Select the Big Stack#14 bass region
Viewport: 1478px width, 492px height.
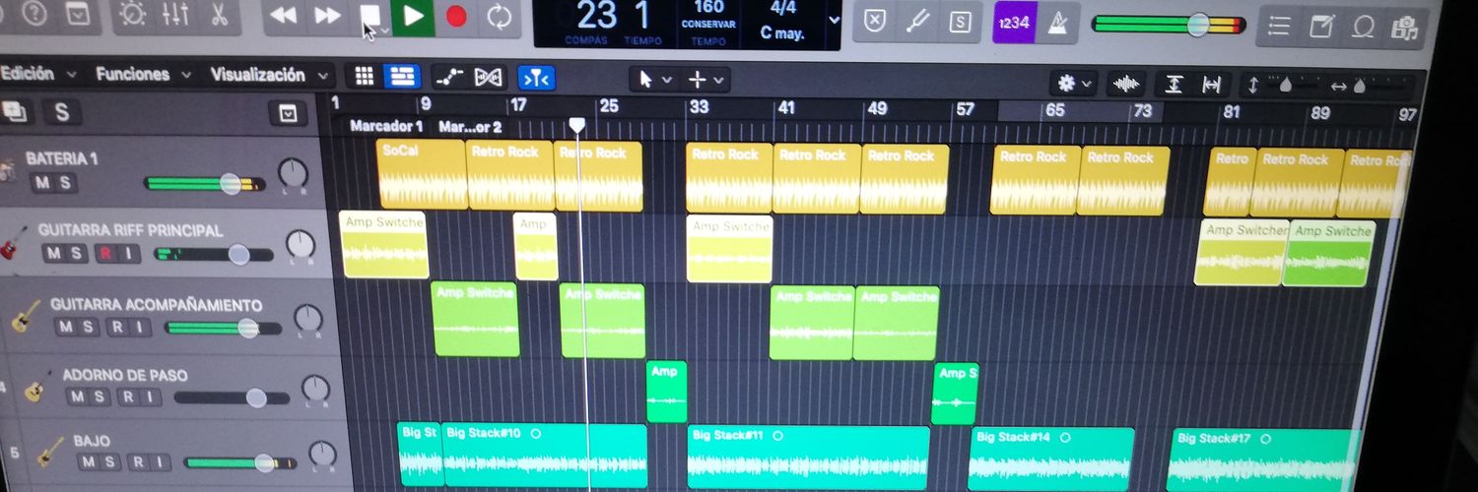tap(1051, 460)
